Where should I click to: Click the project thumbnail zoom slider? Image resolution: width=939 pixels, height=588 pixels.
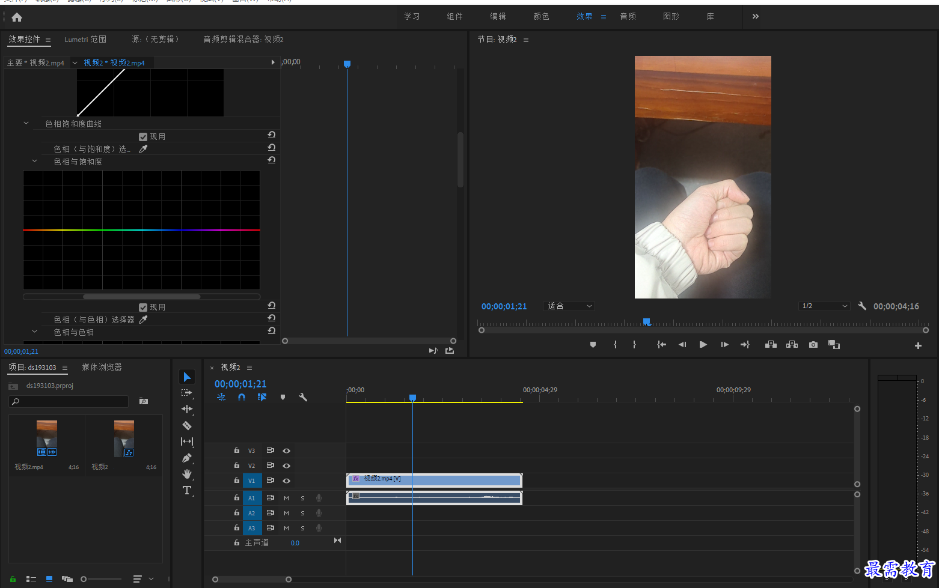102,579
